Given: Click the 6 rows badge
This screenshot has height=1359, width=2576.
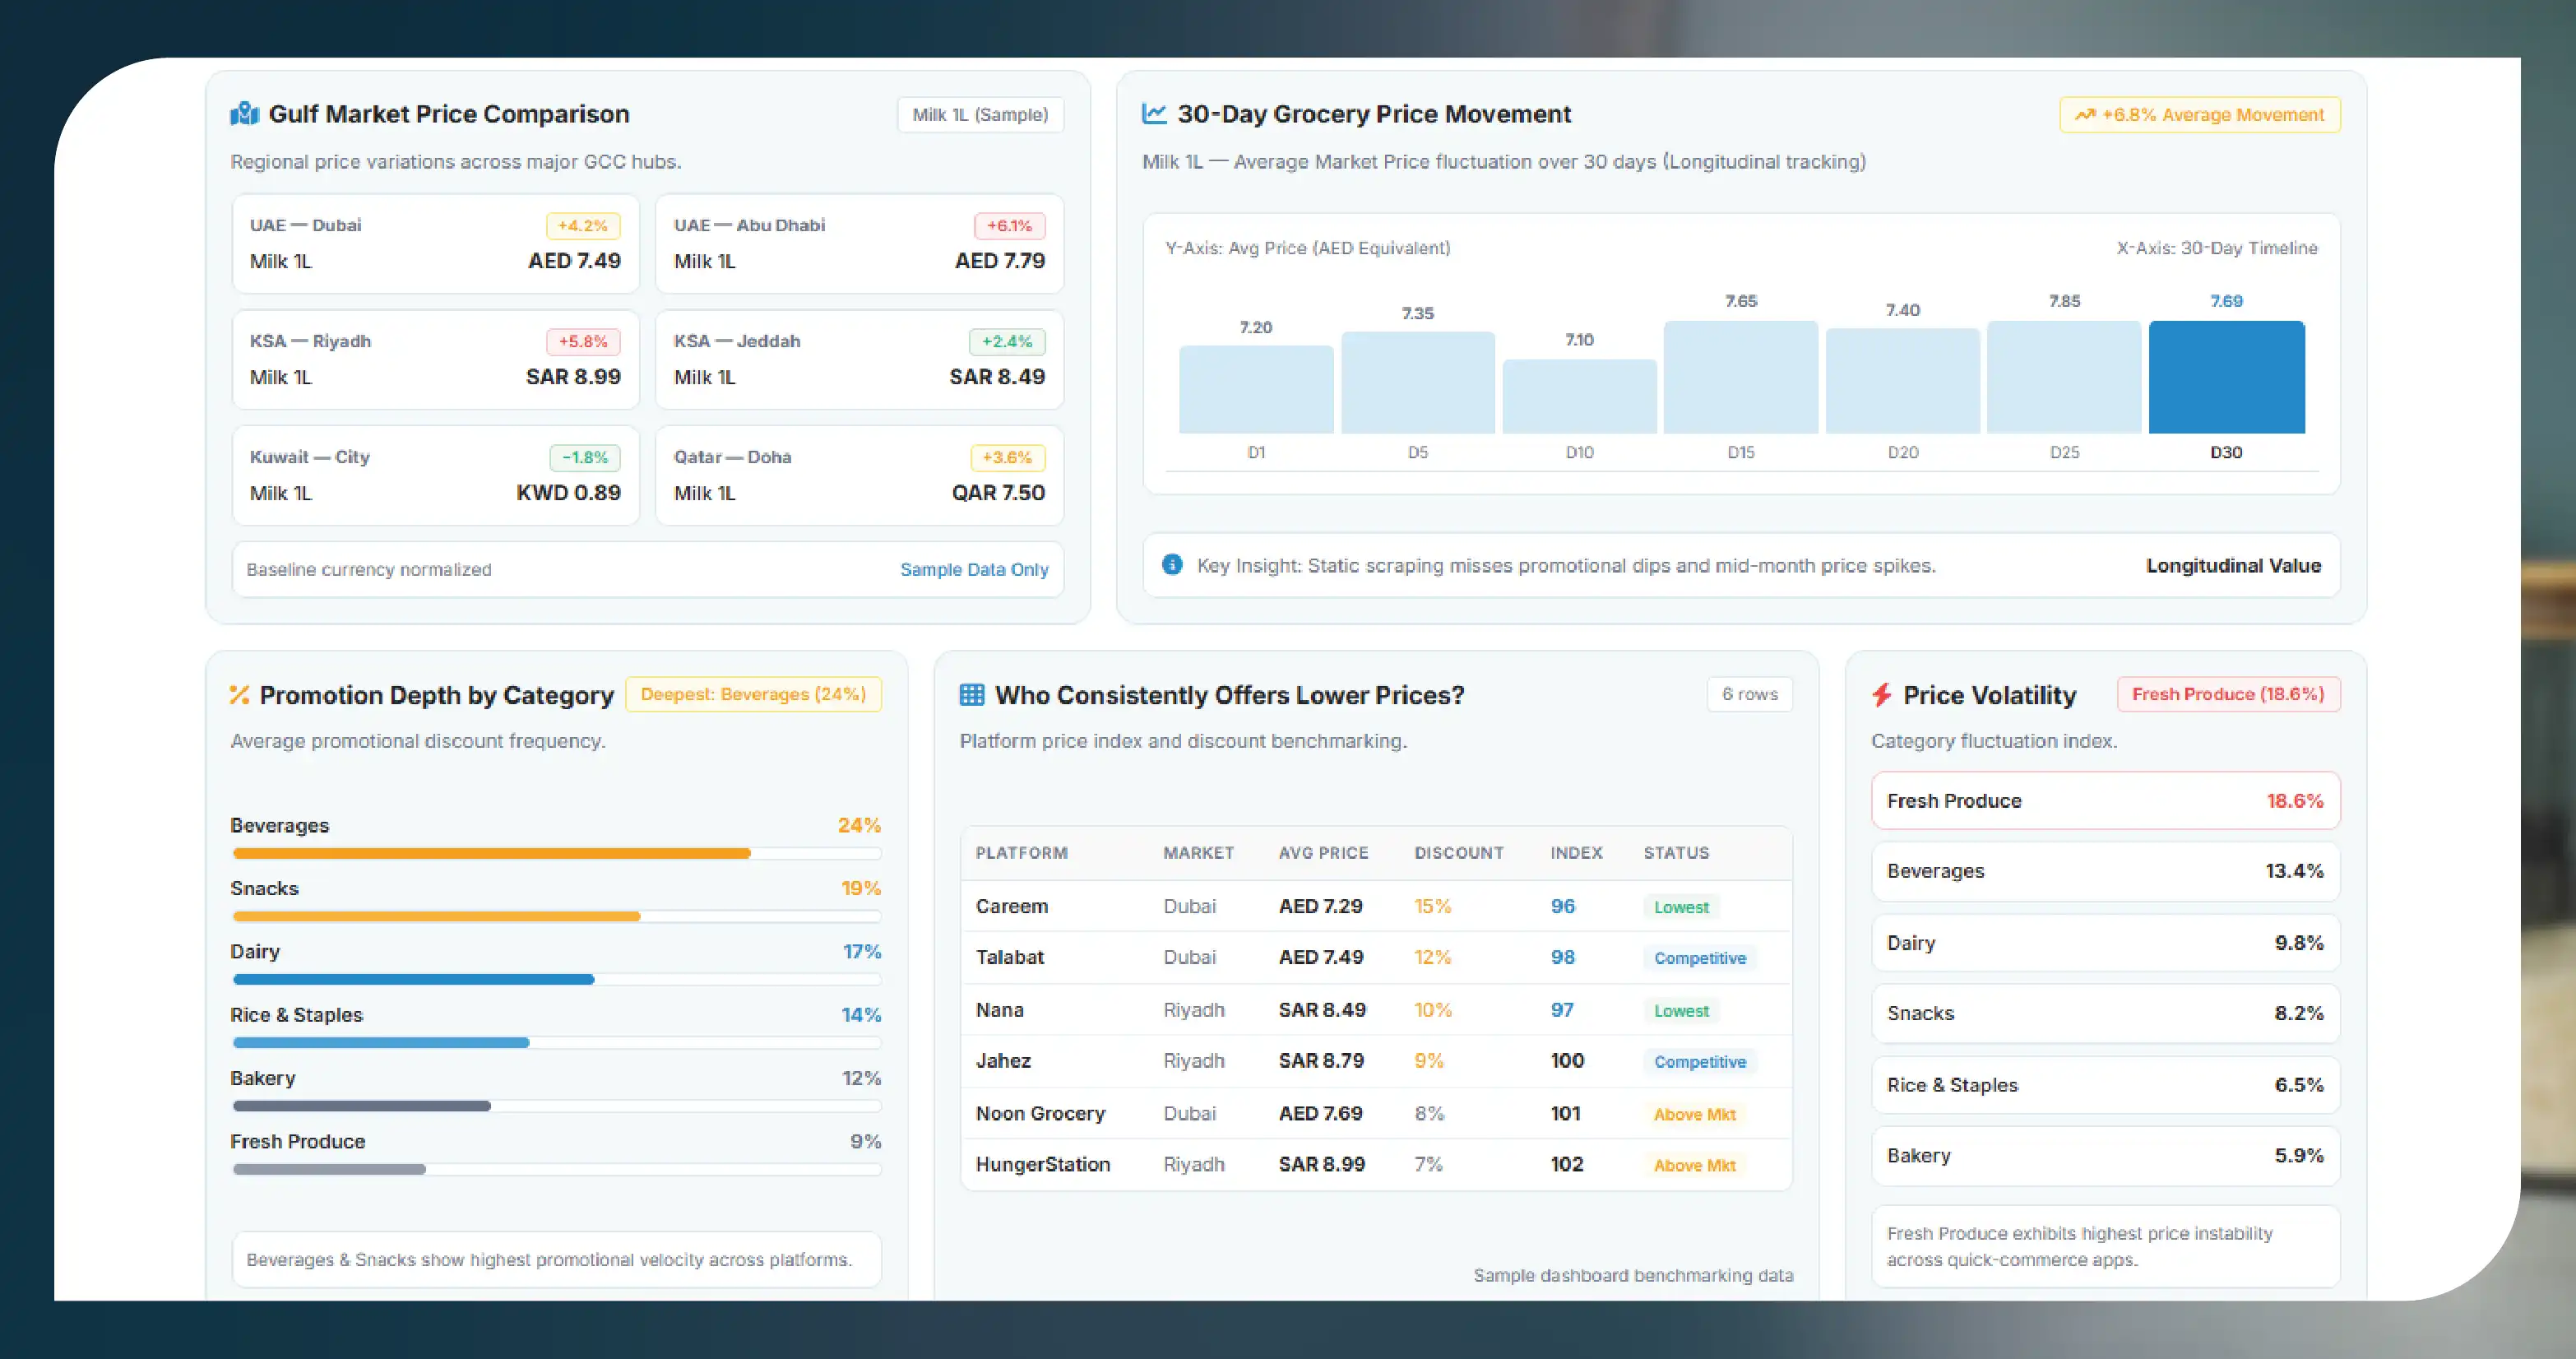Looking at the screenshot, I should pyautogui.click(x=1749, y=694).
